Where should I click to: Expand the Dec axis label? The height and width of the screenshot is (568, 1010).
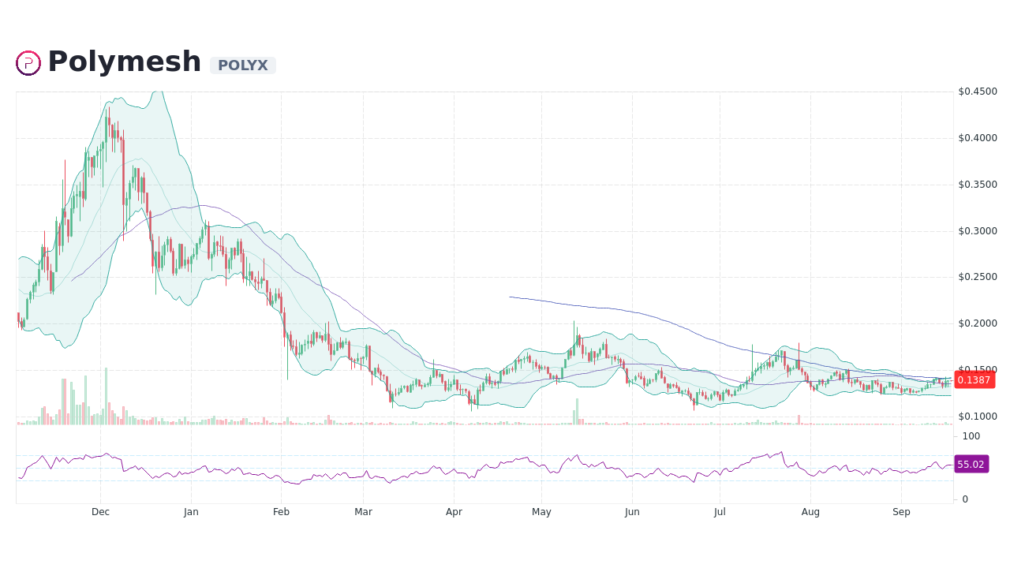(100, 511)
